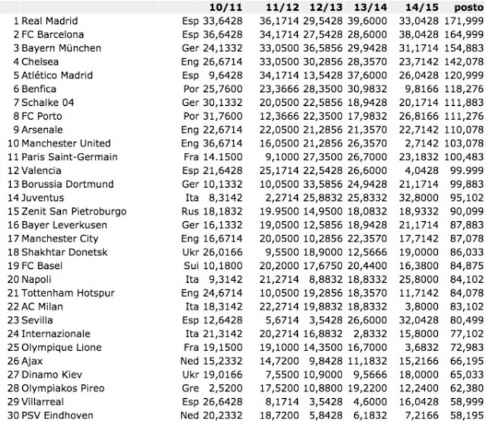Click the Zenit San Pietroburgo cell
This screenshot has height=421, width=486.
pyautogui.click(x=74, y=211)
